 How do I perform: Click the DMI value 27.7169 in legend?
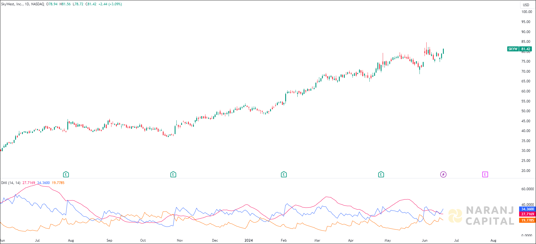tap(29, 183)
